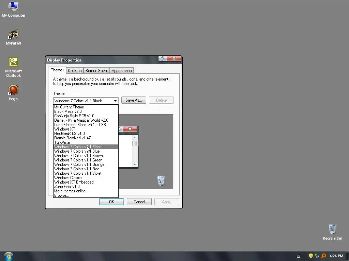
Task: Click the preview window red close button
Action: coord(130,129)
